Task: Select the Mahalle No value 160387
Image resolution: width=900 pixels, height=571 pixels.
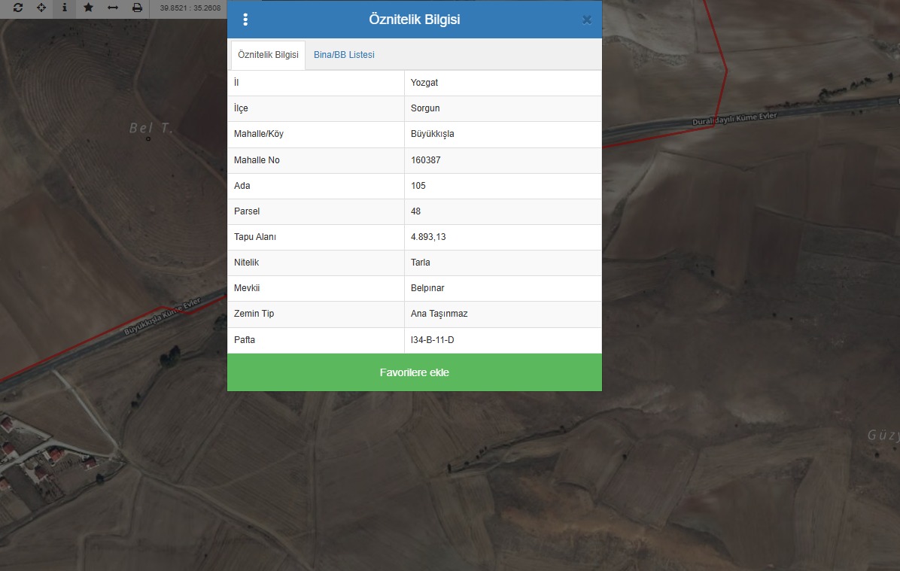Action: point(425,160)
